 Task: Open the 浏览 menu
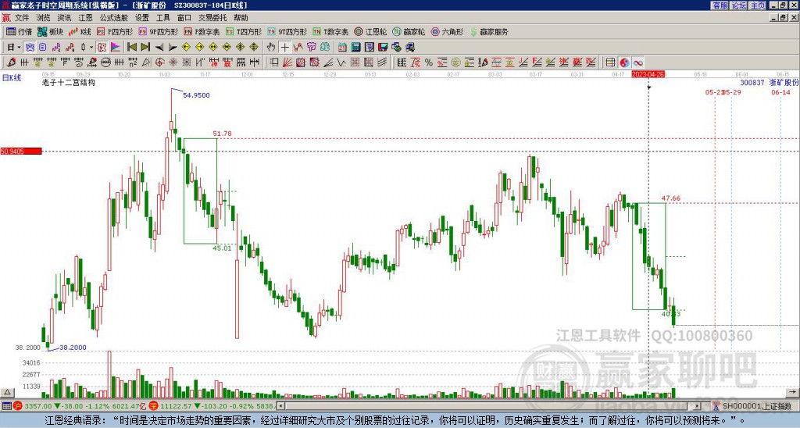click(43, 18)
